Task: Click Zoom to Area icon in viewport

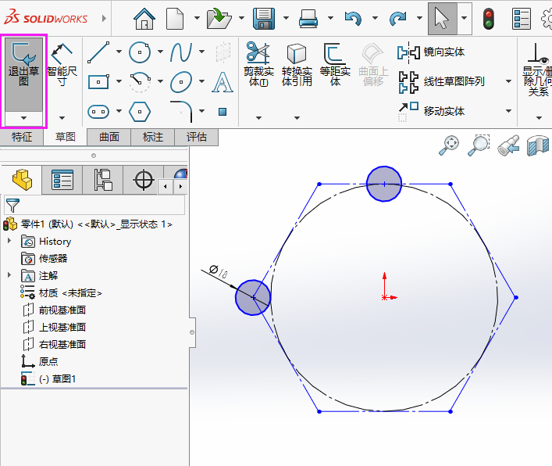Action: [479, 145]
